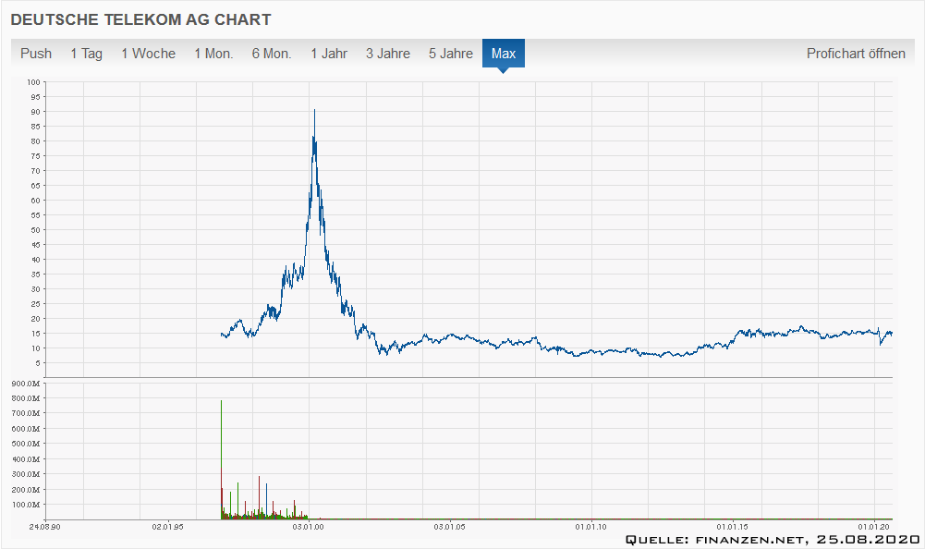925x549 pixels.
Task: Click the 100 price axis label
Action: (x=33, y=82)
